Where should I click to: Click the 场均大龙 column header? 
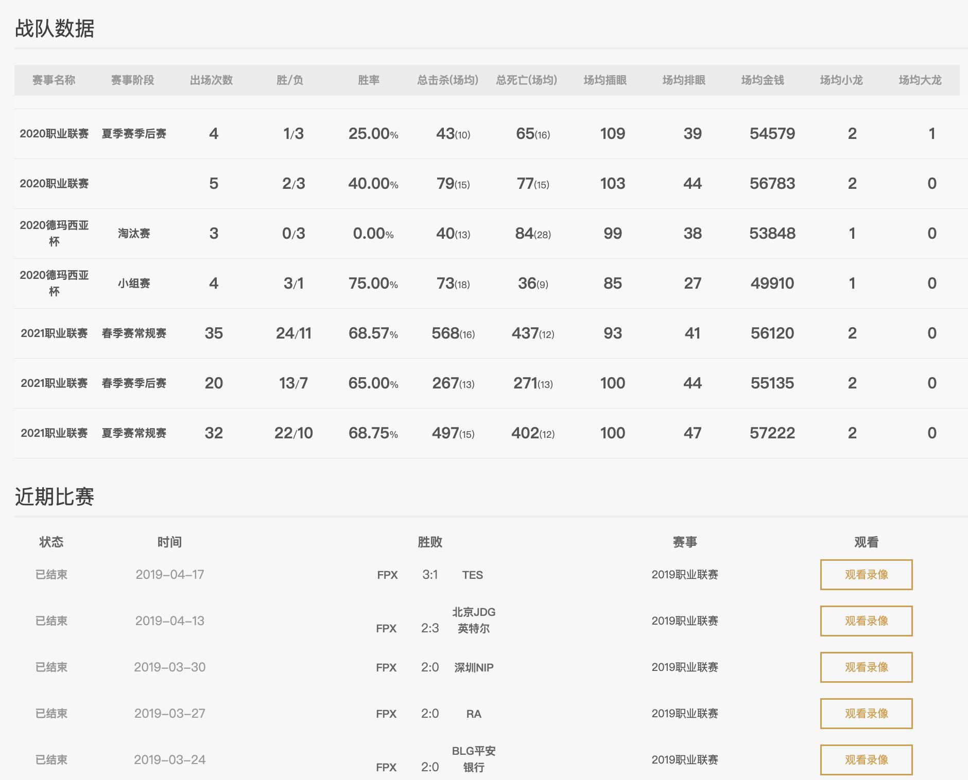click(x=920, y=80)
